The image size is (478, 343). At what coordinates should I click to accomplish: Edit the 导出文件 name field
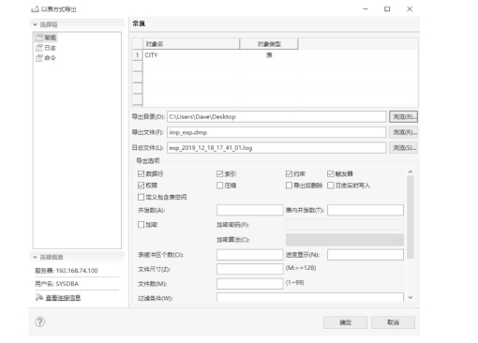click(x=276, y=132)
